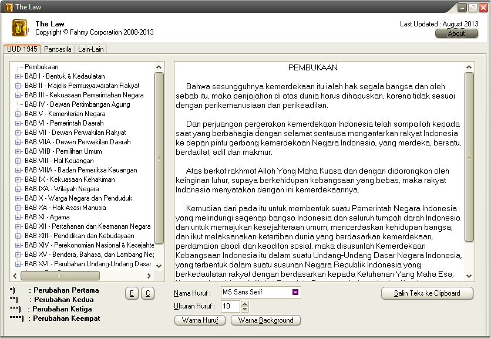Expand BAB XIV - Perekonomian Nasional node

18,245
